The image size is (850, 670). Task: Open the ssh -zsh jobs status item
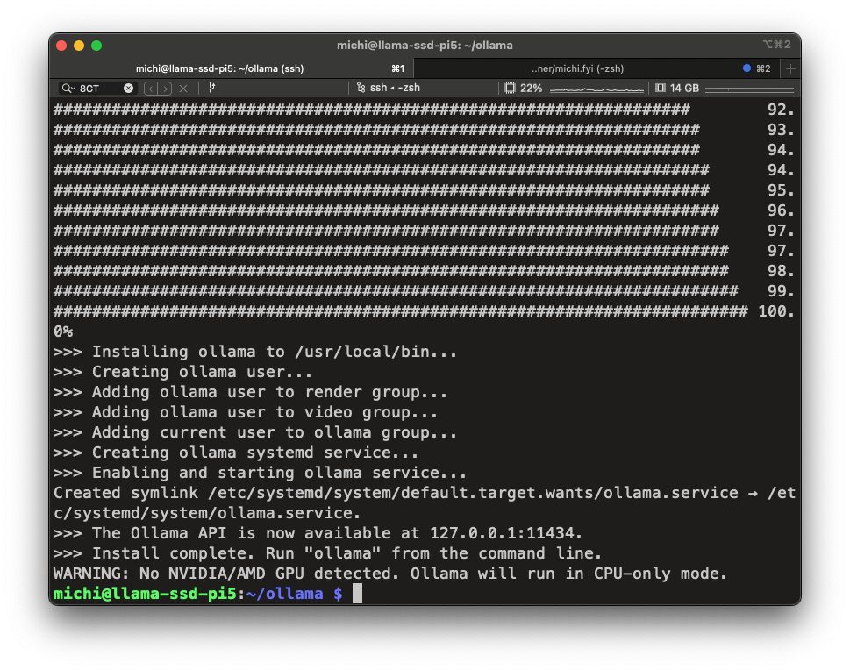pyautogui.click(x=388, y=88)
